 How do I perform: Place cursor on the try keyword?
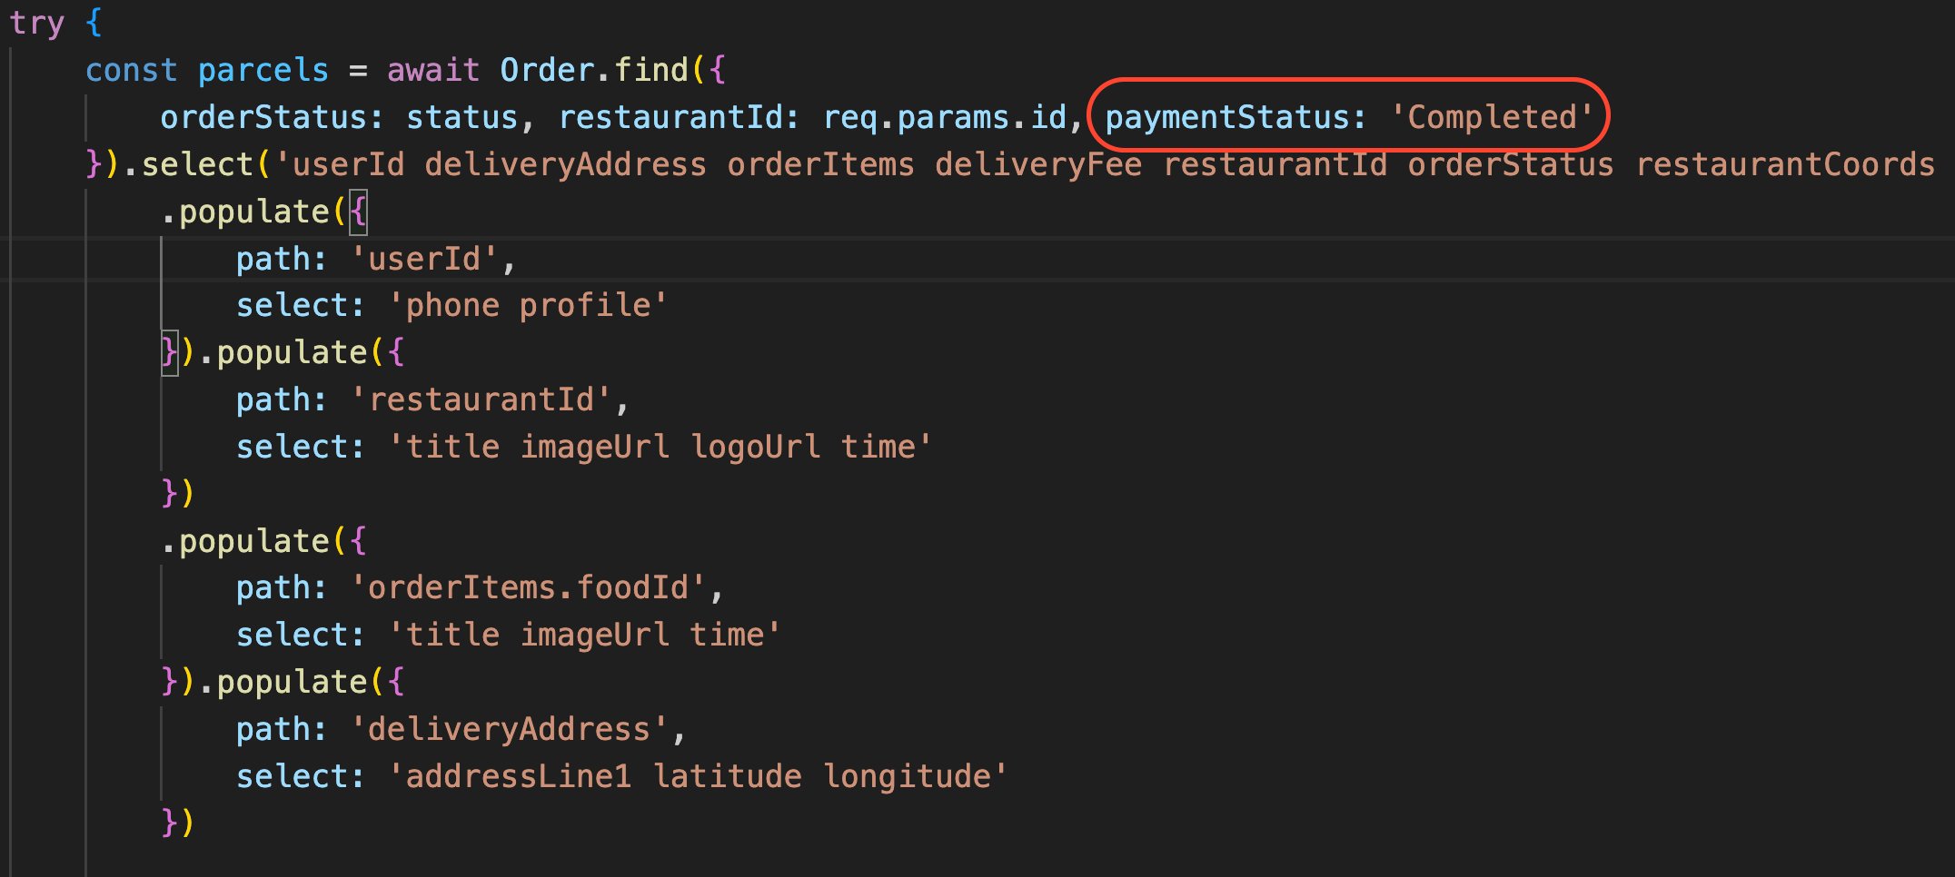37,23
